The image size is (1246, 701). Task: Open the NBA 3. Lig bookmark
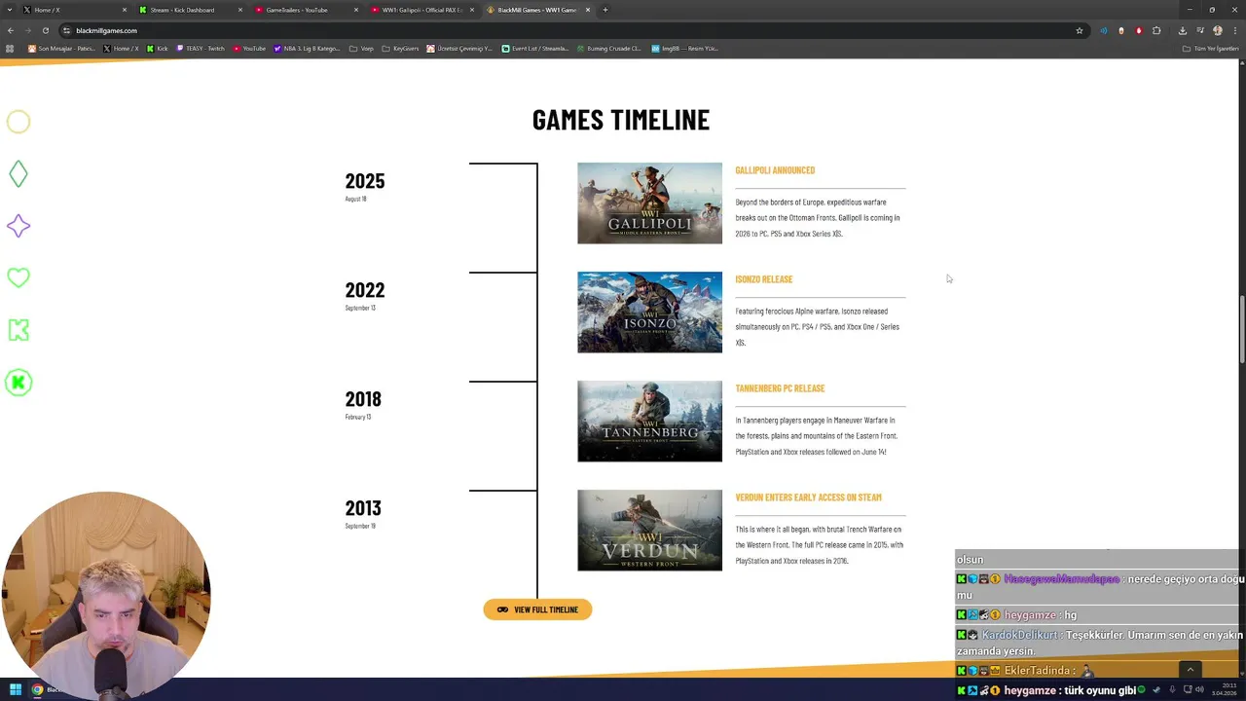point(307,49)
